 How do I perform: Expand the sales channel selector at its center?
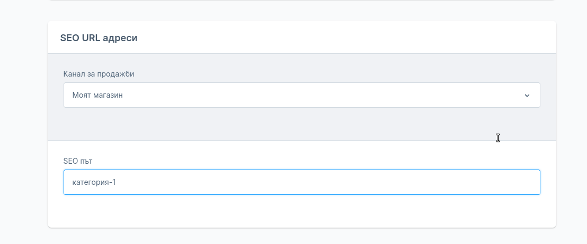tap(301, 95)
